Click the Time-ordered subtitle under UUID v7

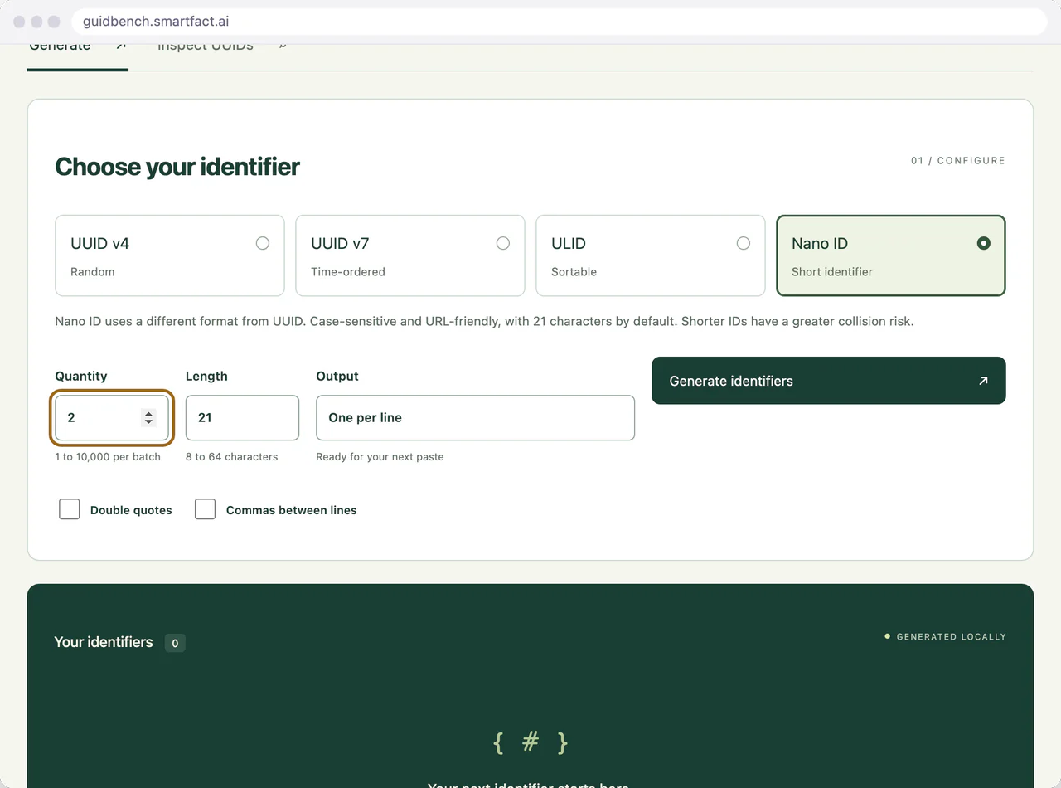pyautogui.click(x=348, y=272)
